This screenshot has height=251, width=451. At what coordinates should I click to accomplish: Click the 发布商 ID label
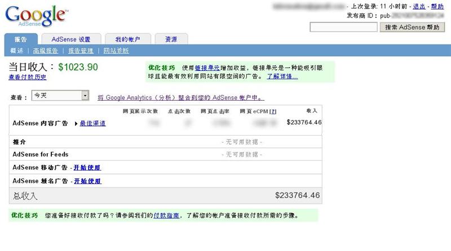(361, 16)
